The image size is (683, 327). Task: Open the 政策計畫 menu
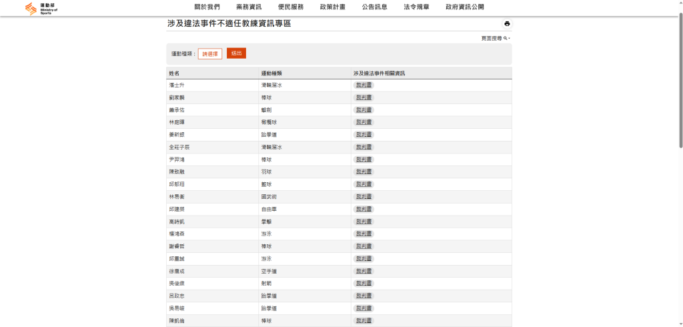(333, 7)
